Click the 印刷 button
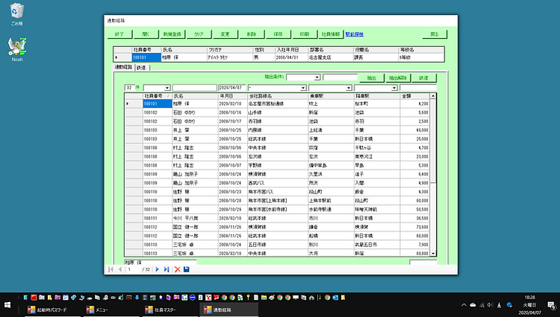Viewport: 560px width, 317px height. pos(305,34)
